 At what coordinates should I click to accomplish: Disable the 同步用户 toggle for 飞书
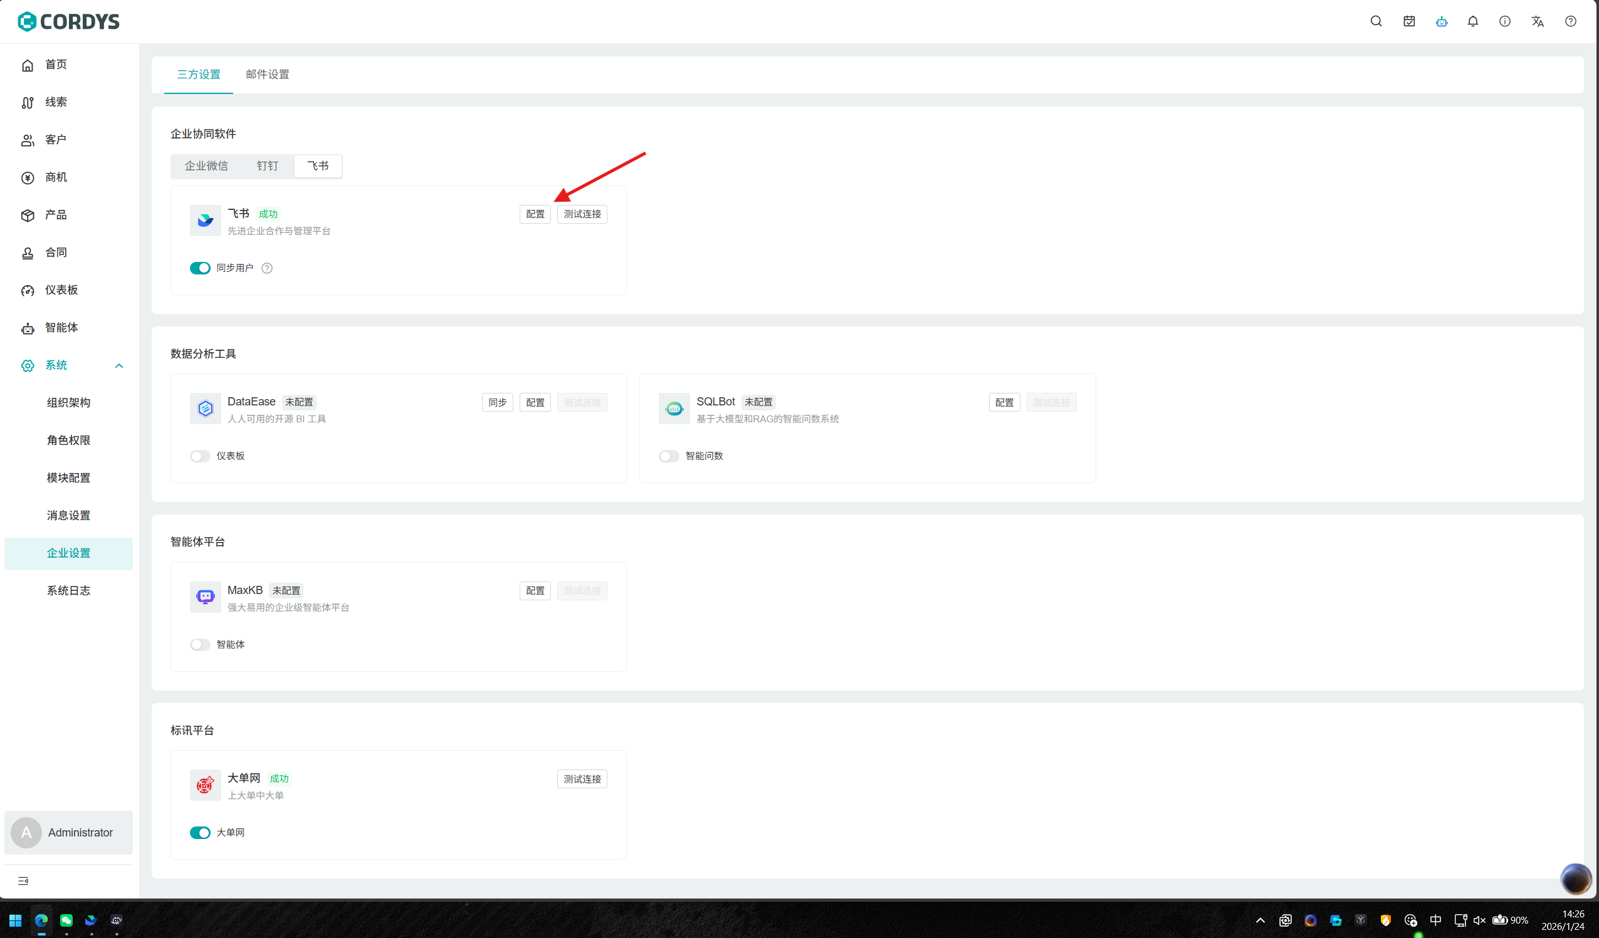(200, 268)
